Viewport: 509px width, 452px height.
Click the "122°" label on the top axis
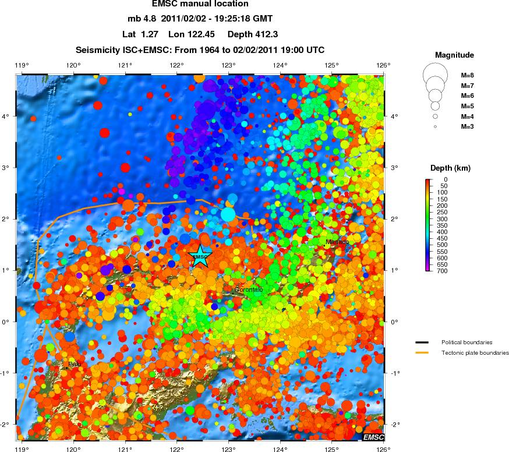176,65
